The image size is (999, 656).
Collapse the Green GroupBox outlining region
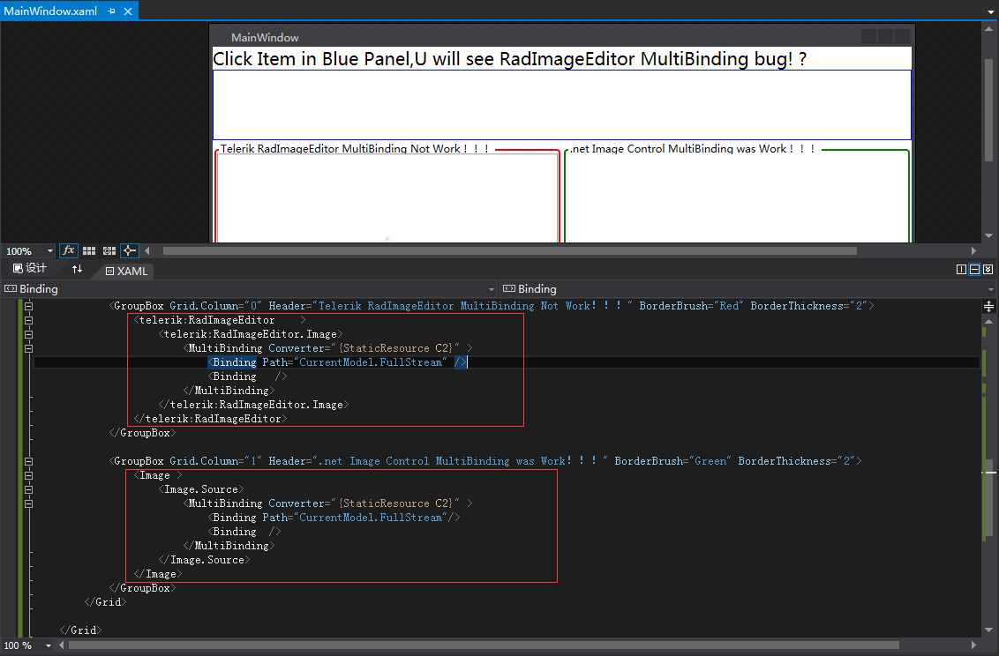[28, 461]
